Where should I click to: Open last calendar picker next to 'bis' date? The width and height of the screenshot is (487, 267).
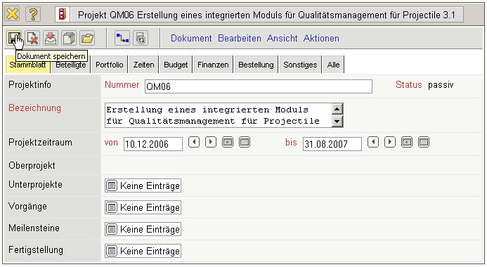[424, 143]
